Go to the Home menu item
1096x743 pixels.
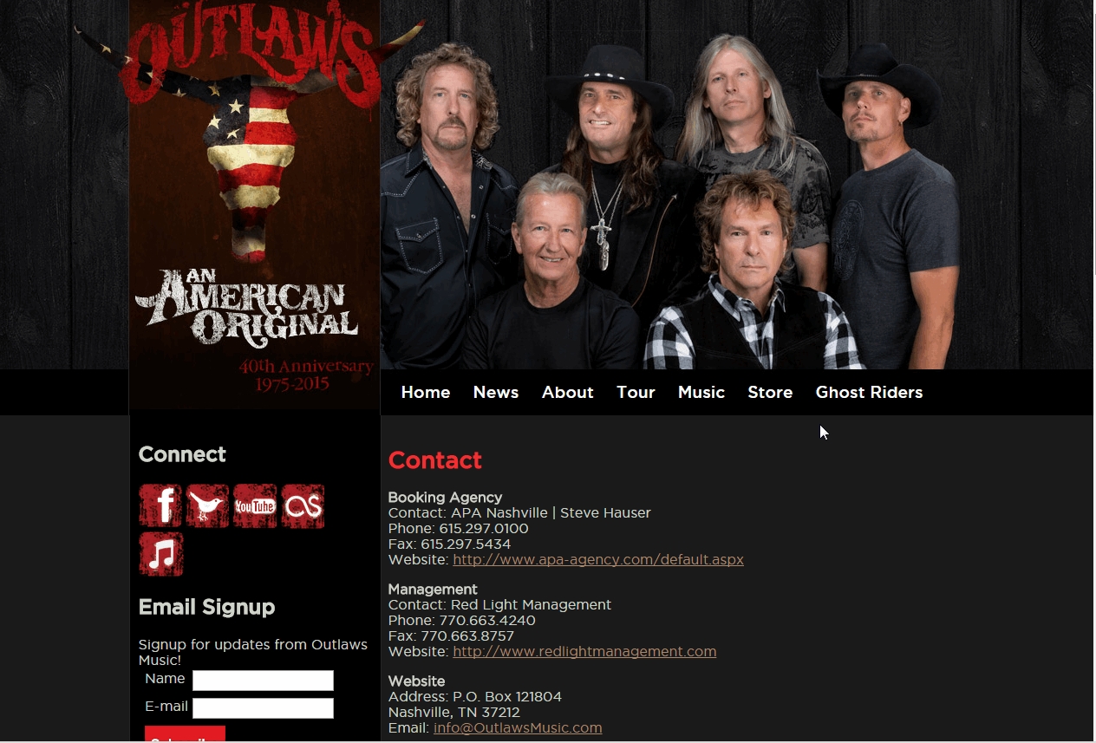click(426, 393)
